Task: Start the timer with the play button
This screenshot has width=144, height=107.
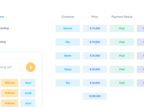Action: (x=31, y=67)
